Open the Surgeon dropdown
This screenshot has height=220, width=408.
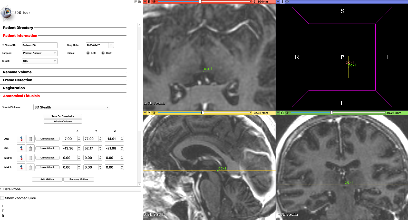40,53
